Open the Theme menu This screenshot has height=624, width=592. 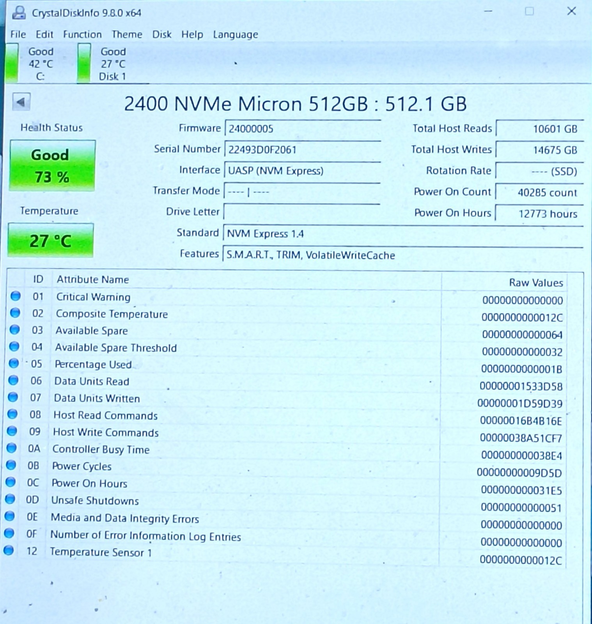point(127,34)
